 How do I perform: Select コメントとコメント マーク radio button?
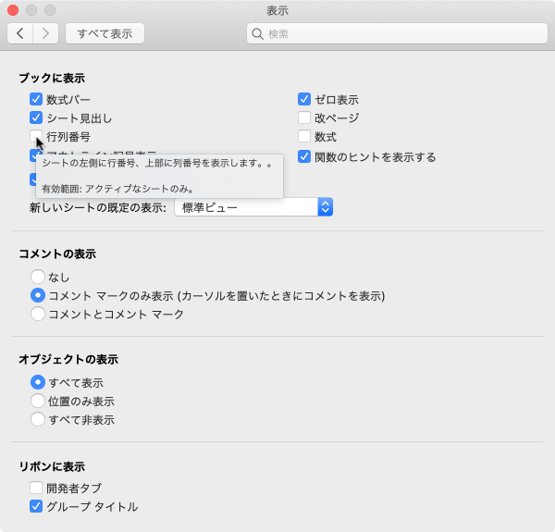point(38,314)
